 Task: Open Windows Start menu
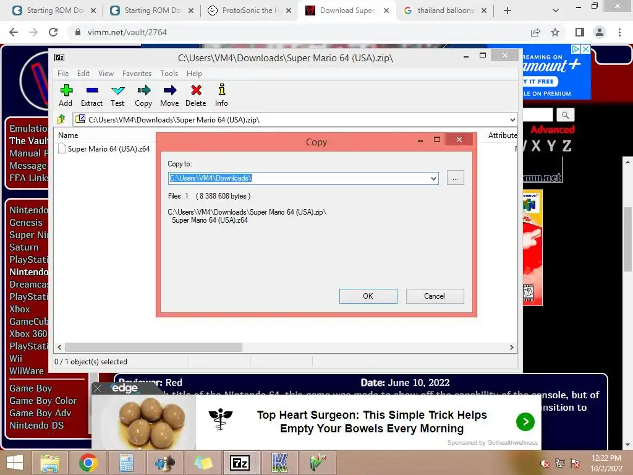coord(15,463)
